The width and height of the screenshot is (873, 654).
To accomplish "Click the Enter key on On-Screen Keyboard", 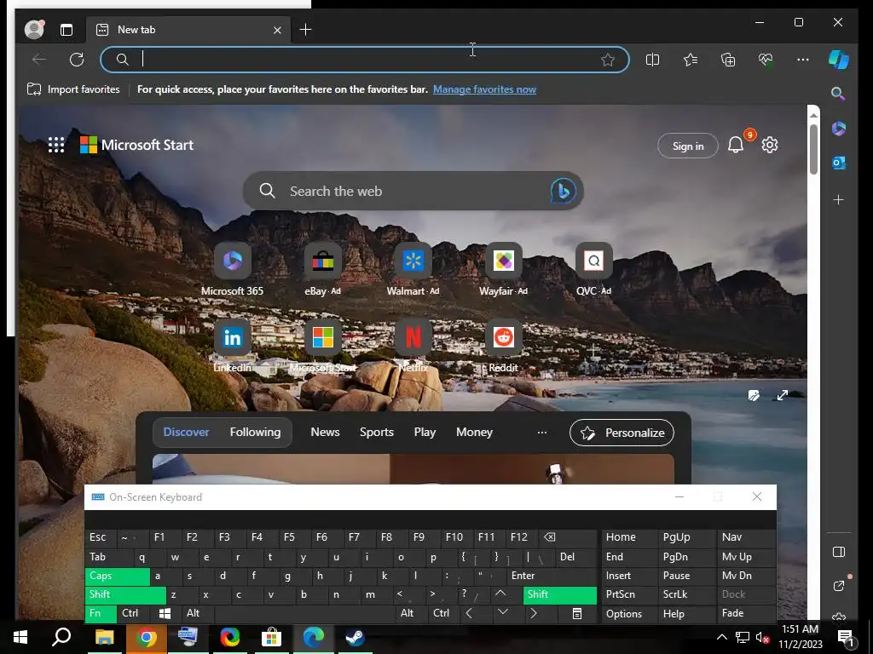I will pos(552,577).
